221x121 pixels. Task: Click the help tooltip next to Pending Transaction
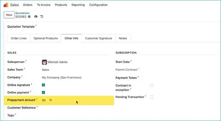point(145,96)
